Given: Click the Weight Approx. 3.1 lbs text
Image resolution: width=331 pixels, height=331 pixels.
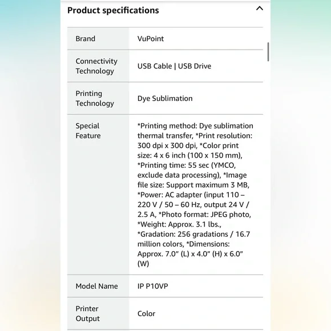Looking at the screenshot, I should point(179,224).
